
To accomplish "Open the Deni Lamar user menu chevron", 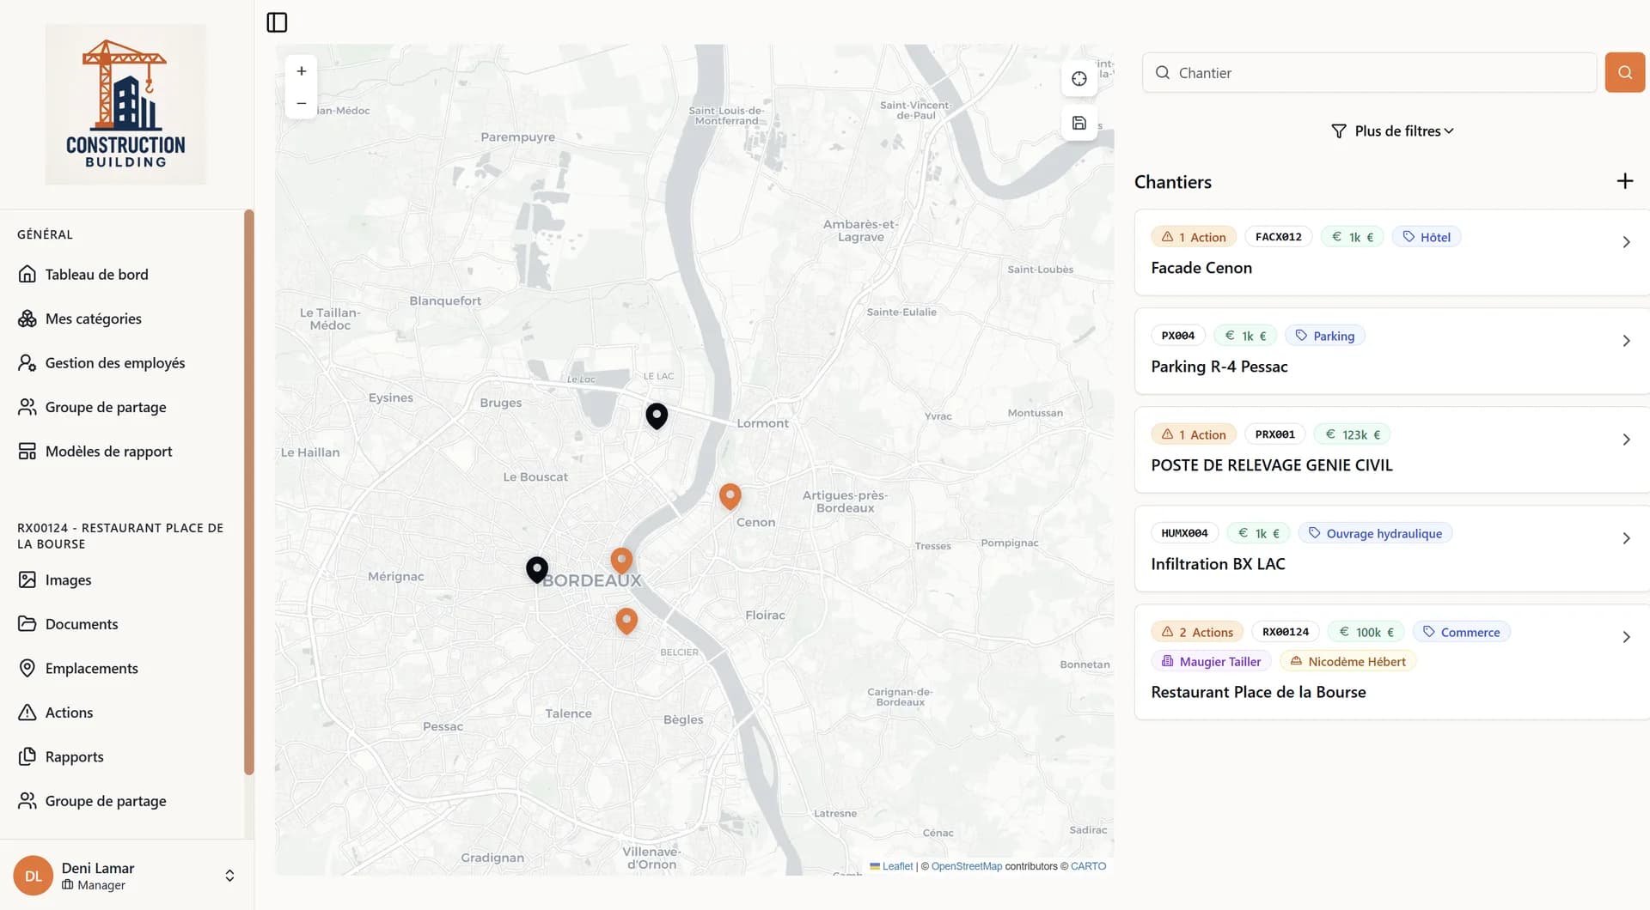I will pyautogui.click(x=229, y=876).
